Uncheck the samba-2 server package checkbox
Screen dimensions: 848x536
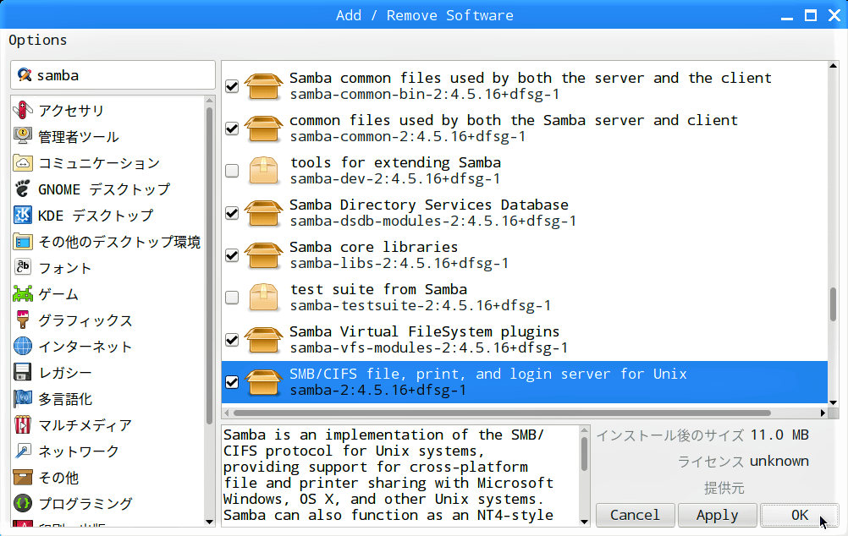coord(232,382)
